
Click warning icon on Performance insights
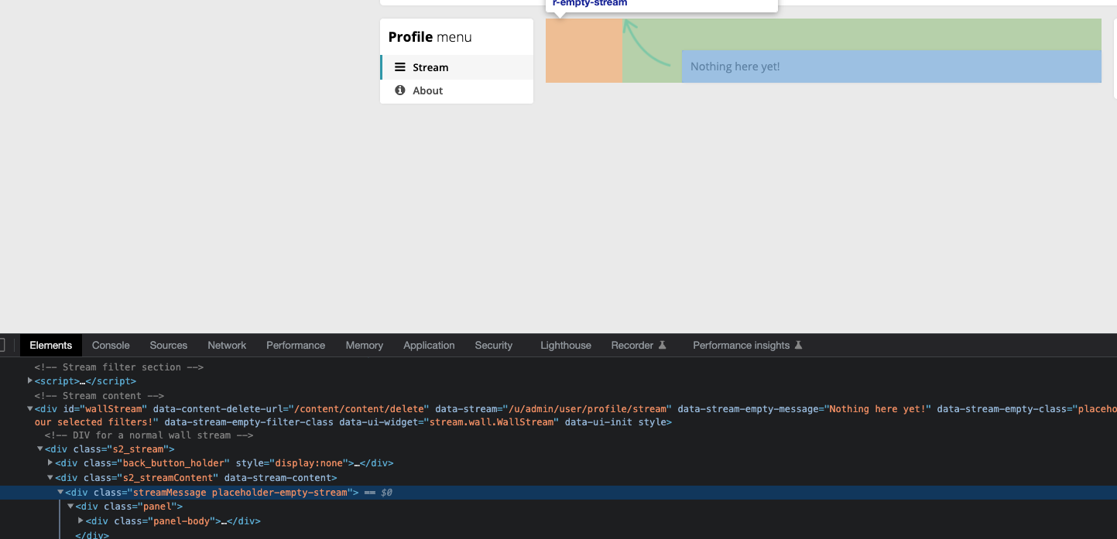coord(799,345)
